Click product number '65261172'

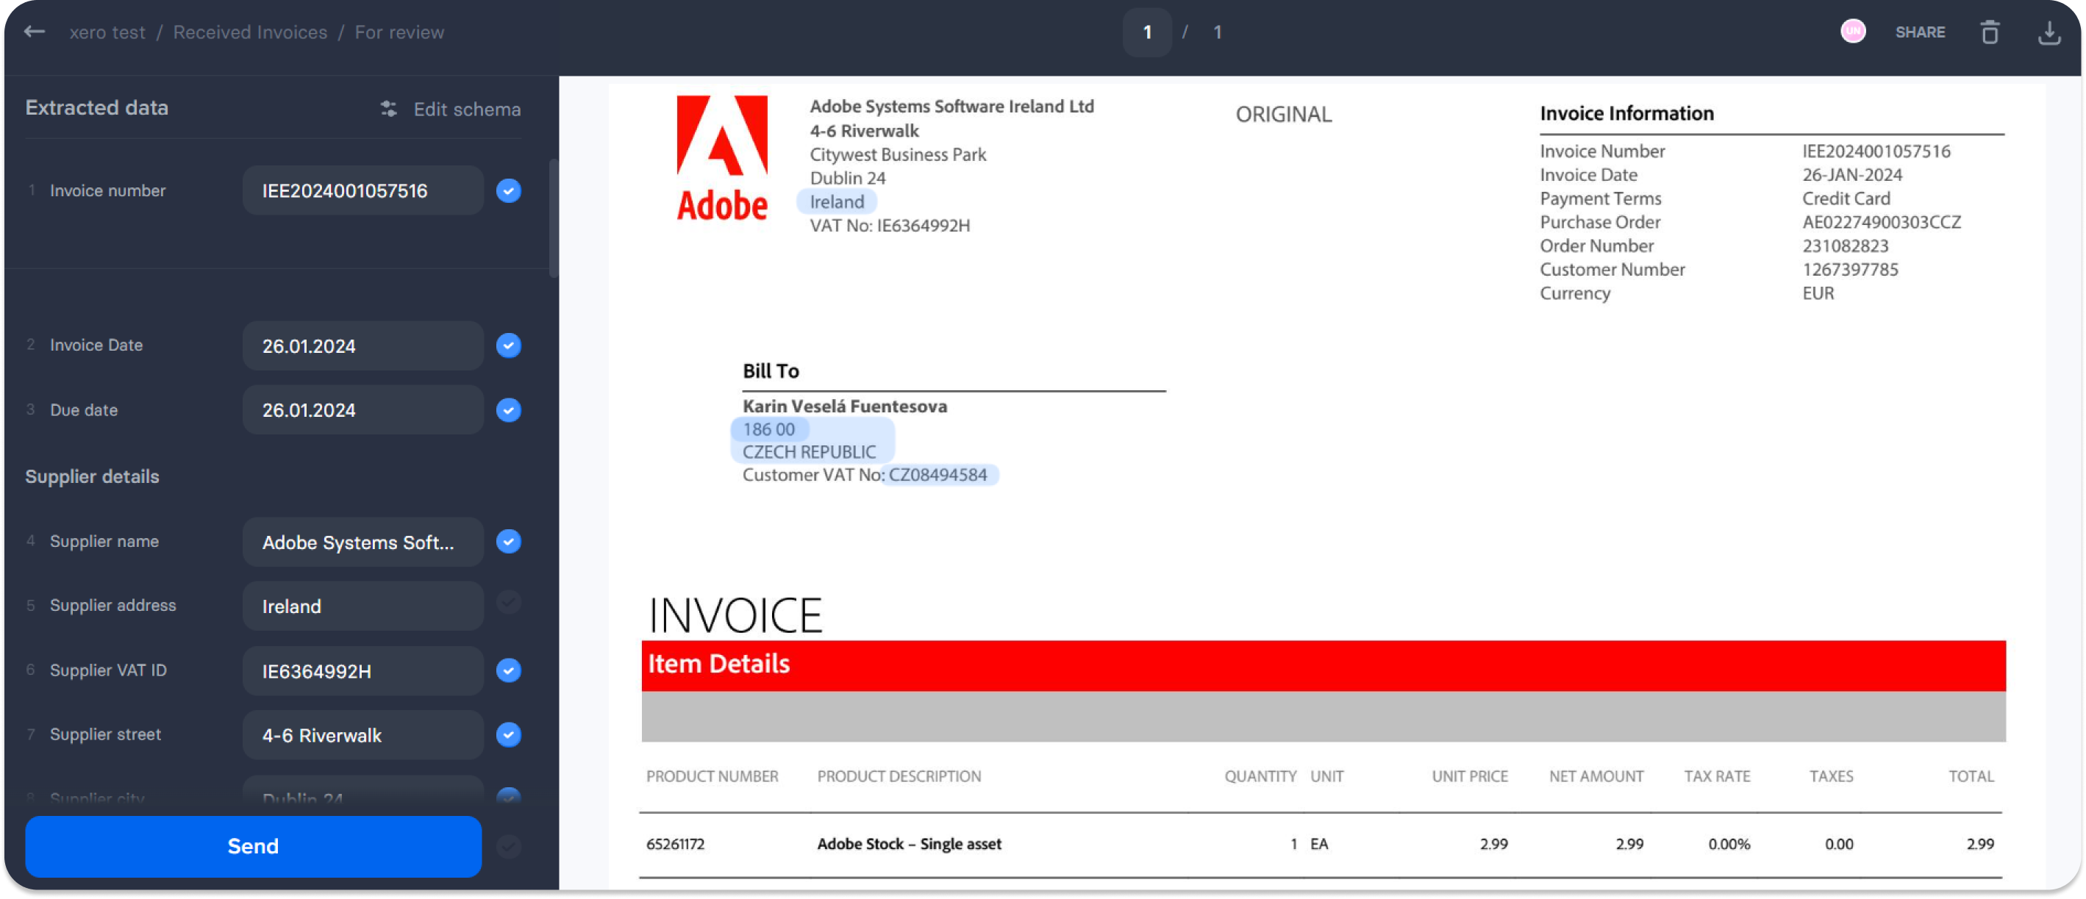[676, 844]
